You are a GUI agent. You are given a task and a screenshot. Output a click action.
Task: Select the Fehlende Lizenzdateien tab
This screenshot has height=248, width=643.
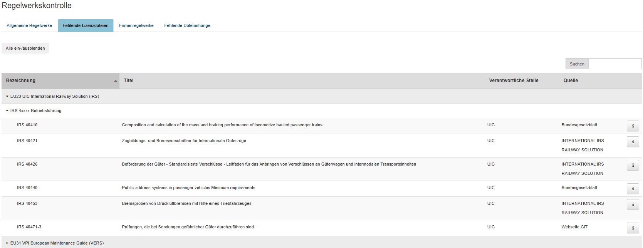point(86,26)
